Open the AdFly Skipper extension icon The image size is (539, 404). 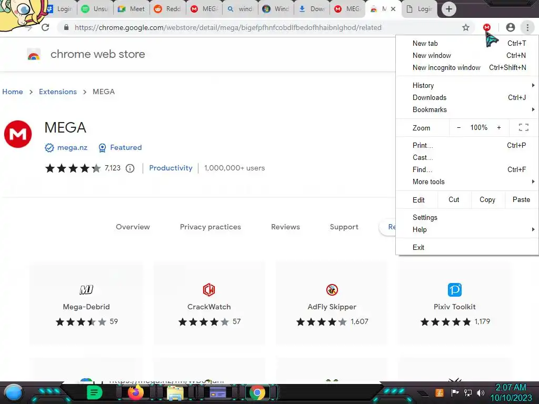[332, 290]
